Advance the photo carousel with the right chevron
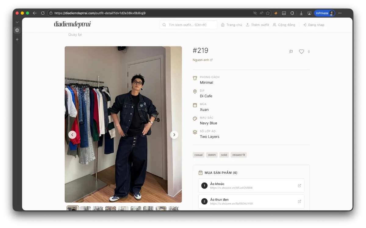Screen dimensions: 366x228 click(174, 135)
